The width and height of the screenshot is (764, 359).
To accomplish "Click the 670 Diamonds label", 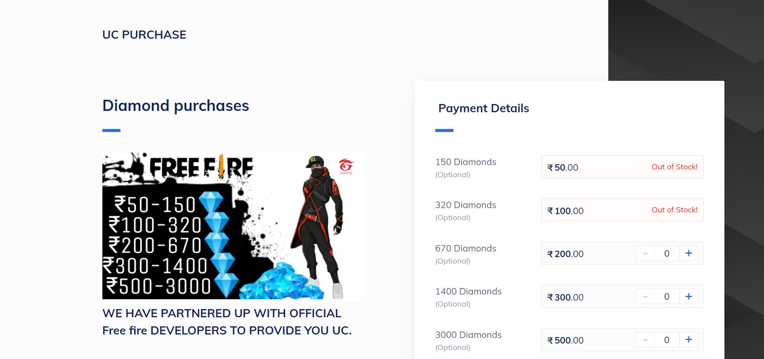I will pos(465,249).
